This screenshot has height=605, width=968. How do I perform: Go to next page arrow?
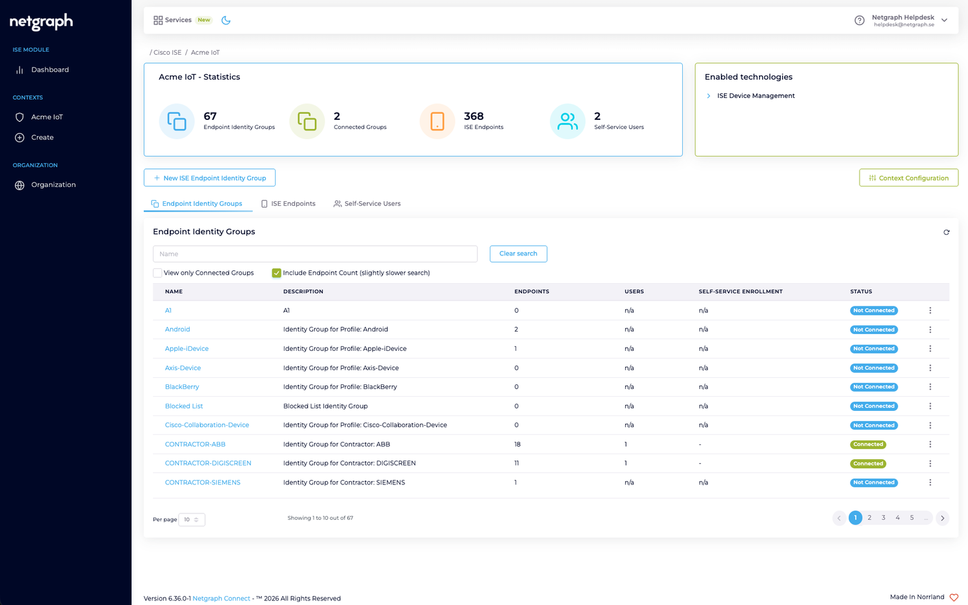tap(942, 518)
